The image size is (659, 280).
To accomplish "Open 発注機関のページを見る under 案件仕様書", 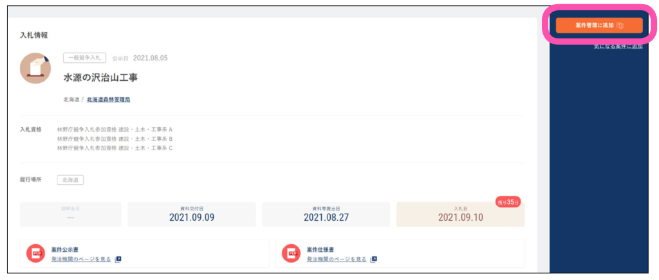I will click(x=337, y=259).
